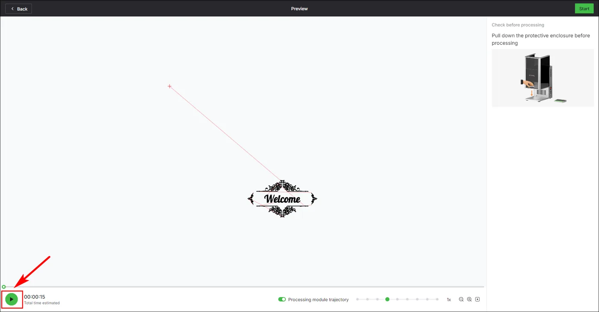Click the 1x playback speed label
Viewport: 599px width, 312px height.
[449, 300]
